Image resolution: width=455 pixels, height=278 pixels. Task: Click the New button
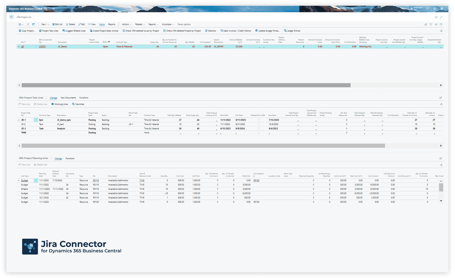coord(43,24)
